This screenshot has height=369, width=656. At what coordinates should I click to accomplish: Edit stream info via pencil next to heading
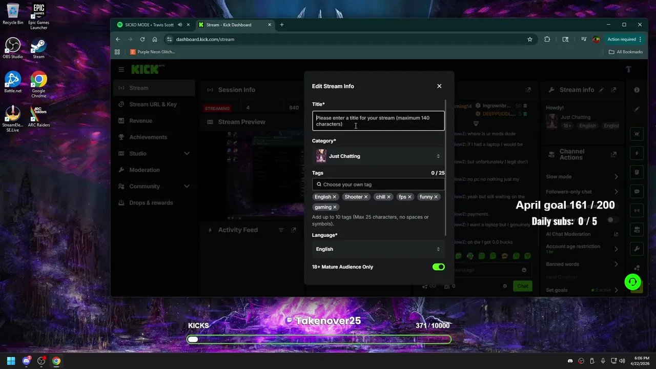click(601, 90)
